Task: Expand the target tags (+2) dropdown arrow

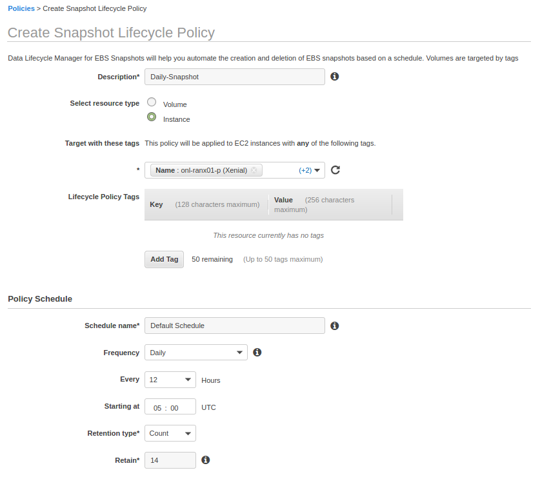Action: coord(317,170)
